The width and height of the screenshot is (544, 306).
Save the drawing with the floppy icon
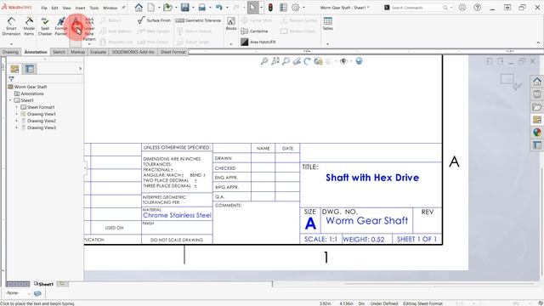click(184, 8)
